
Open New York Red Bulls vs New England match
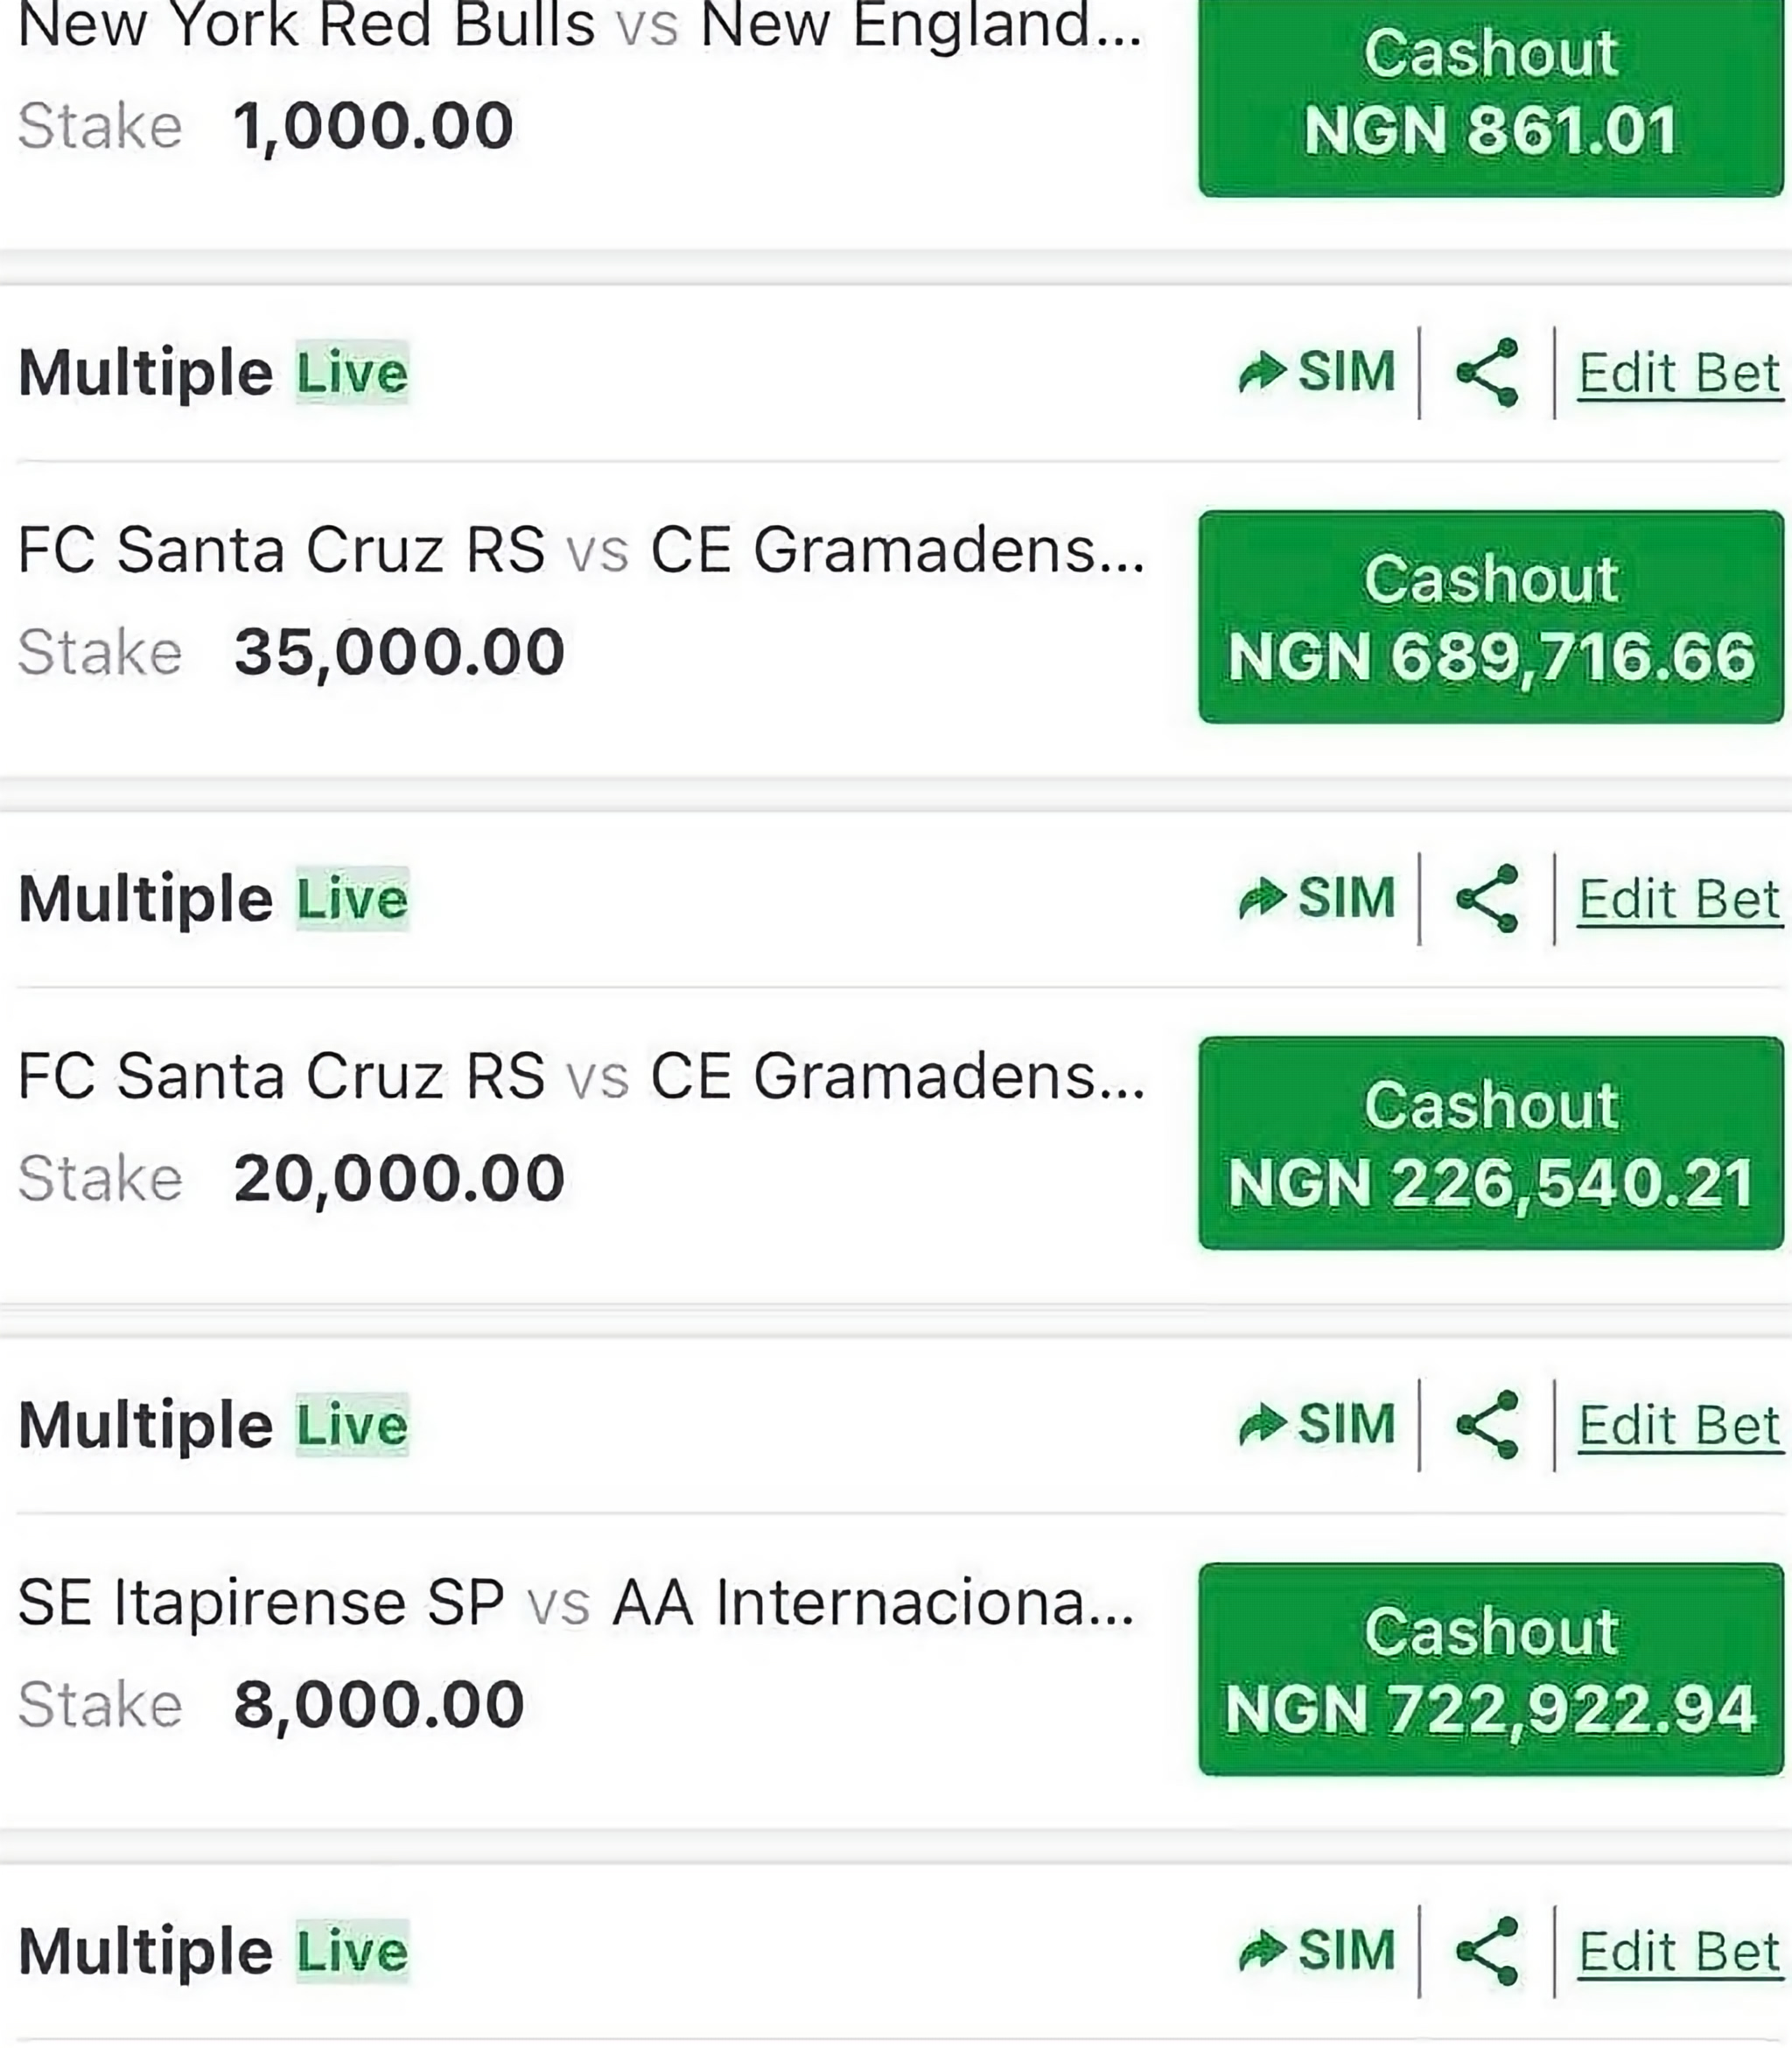pyautogui.click(x=580, y=24)
